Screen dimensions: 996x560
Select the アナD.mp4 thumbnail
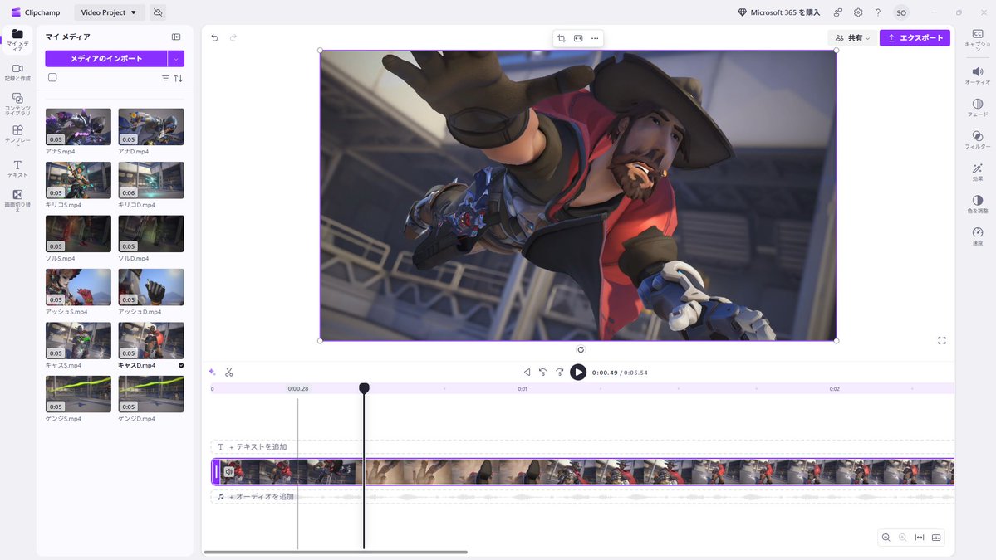point(151,127)
